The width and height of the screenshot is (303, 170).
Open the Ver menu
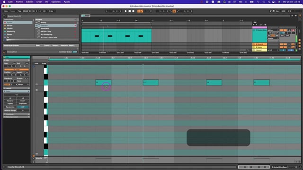[46, 2]
